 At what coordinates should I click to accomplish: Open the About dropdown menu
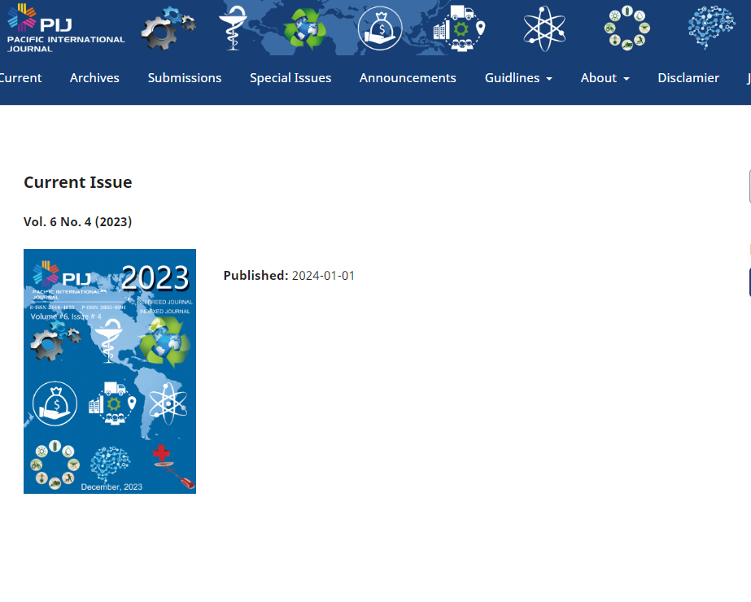click(x=598, y=78)
